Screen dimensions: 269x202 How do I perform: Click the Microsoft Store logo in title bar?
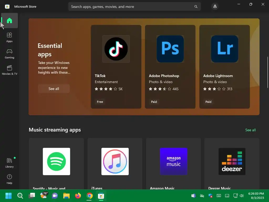click(x=7, y=7)
